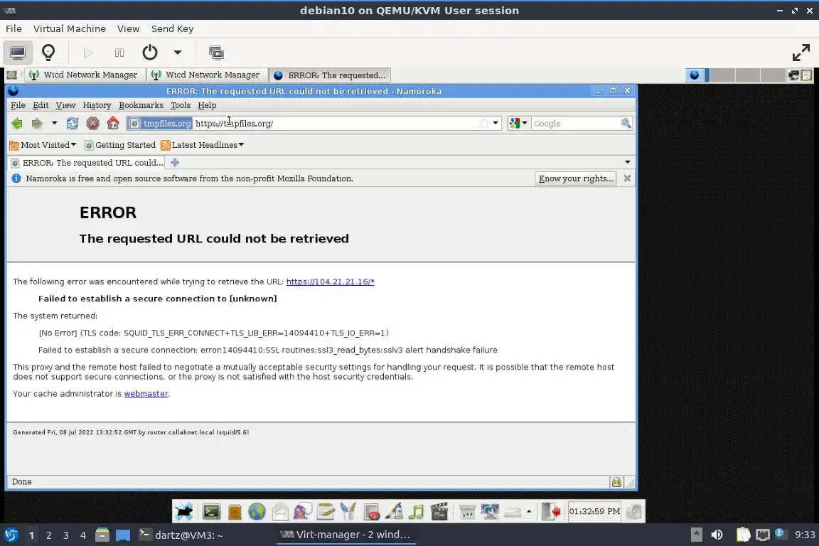Open a new tab with plus icon
Viewport: 819px width, 546px height.
point(175,163)
